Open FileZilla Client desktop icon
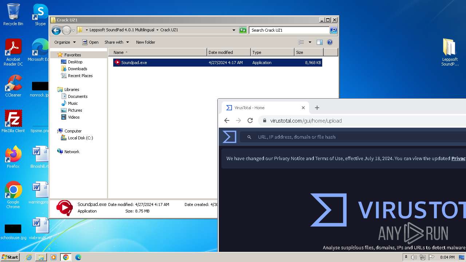The width and height of the screenshot is (466, 262). [13, 122]
